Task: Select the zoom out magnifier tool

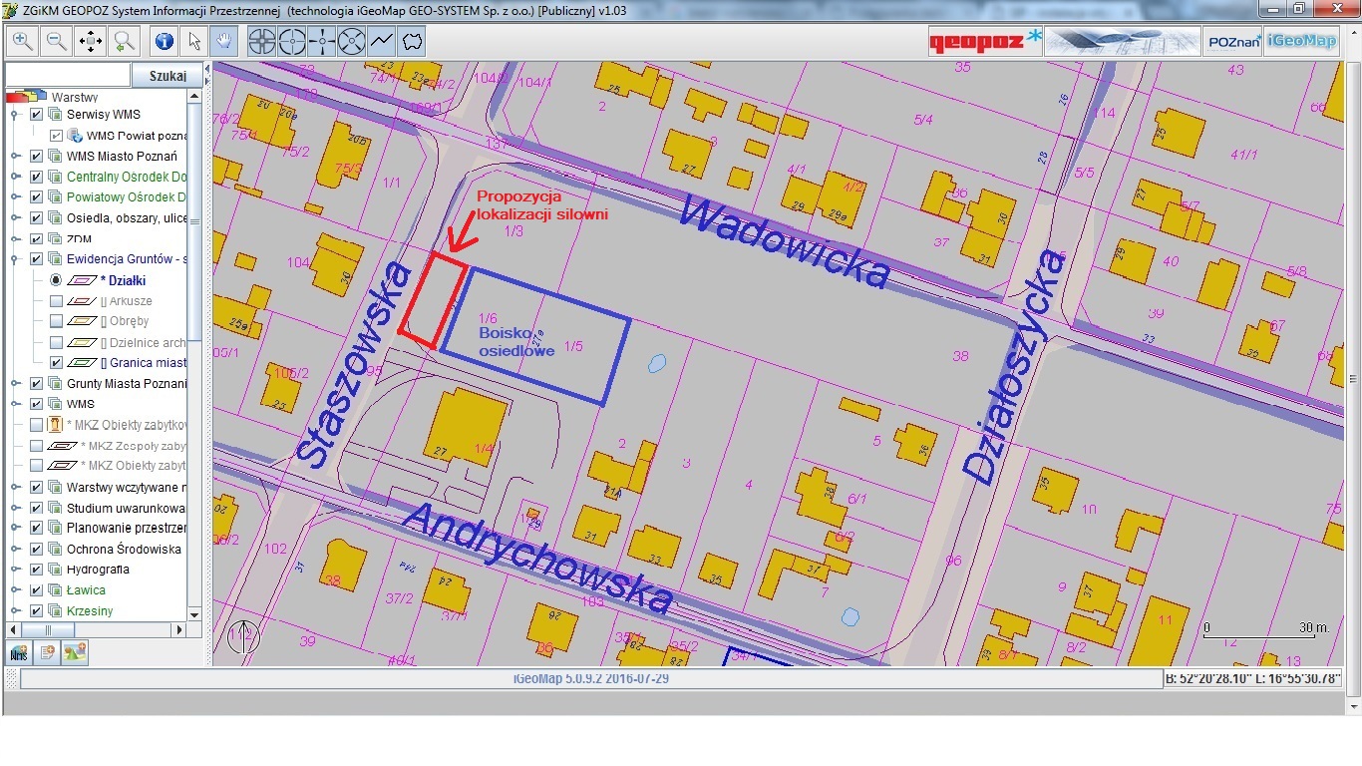Action: click(57, 41)
